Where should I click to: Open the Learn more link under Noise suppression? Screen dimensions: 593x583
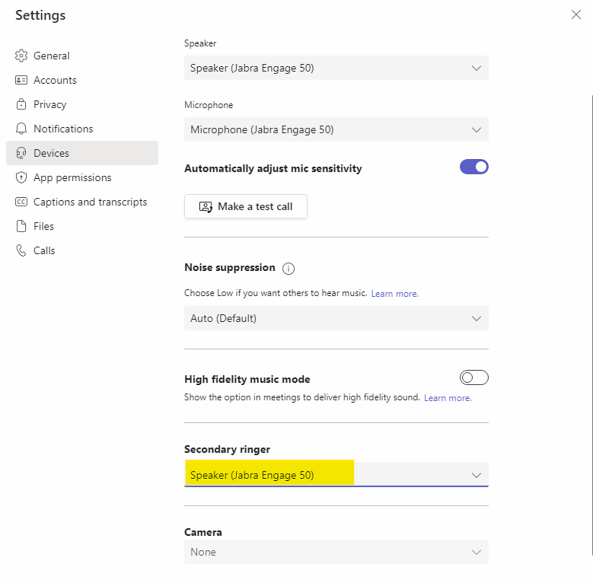395,293
